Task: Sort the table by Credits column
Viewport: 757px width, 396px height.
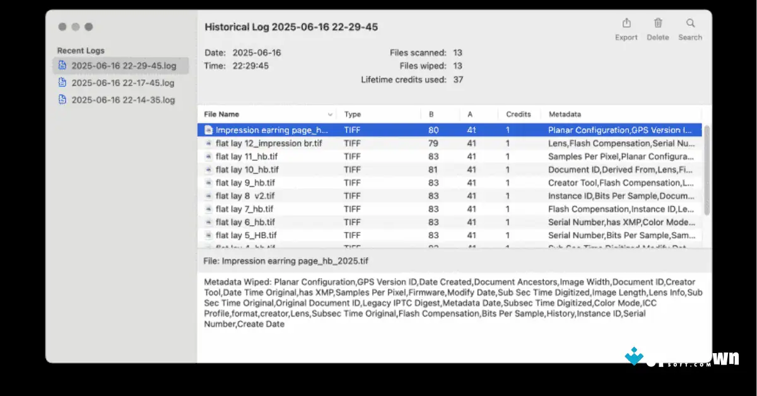Action: (517, 114)
